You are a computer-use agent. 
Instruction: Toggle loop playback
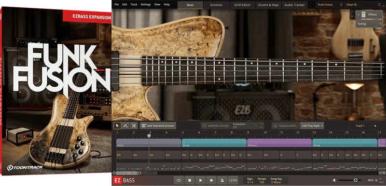(179, 180)
